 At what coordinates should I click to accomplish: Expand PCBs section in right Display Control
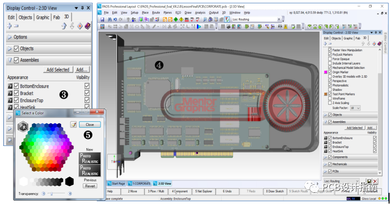[325, 171]
